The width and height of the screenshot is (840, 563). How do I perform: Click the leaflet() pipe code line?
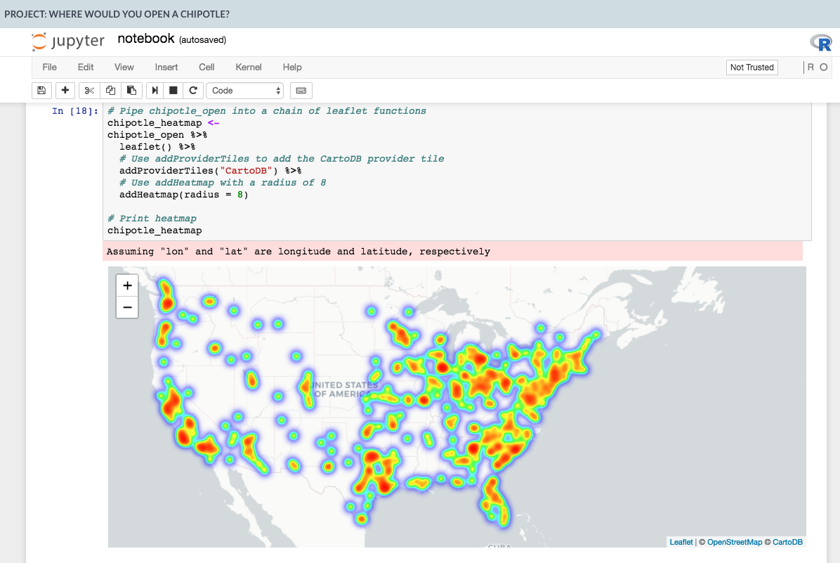click(157, 147)
